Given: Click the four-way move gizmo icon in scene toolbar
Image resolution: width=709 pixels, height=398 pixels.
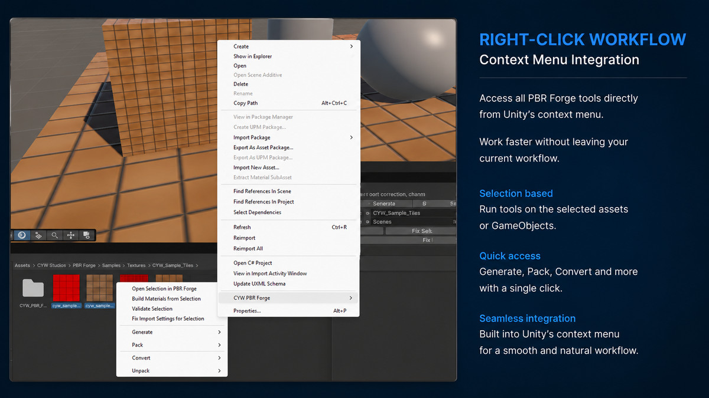Looking at the screenshot, I should click(71, 235).
